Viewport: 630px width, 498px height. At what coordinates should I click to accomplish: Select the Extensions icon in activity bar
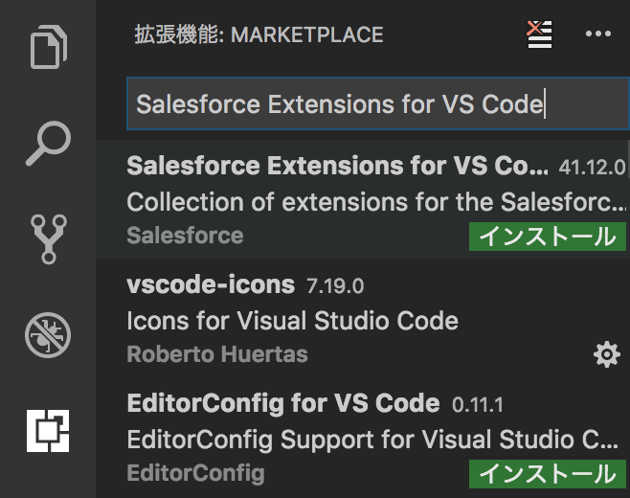tap(48, 431)
